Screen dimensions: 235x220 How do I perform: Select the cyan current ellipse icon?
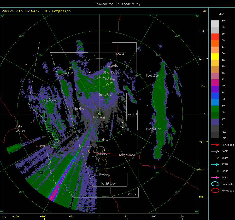click(x=215, y=184)
